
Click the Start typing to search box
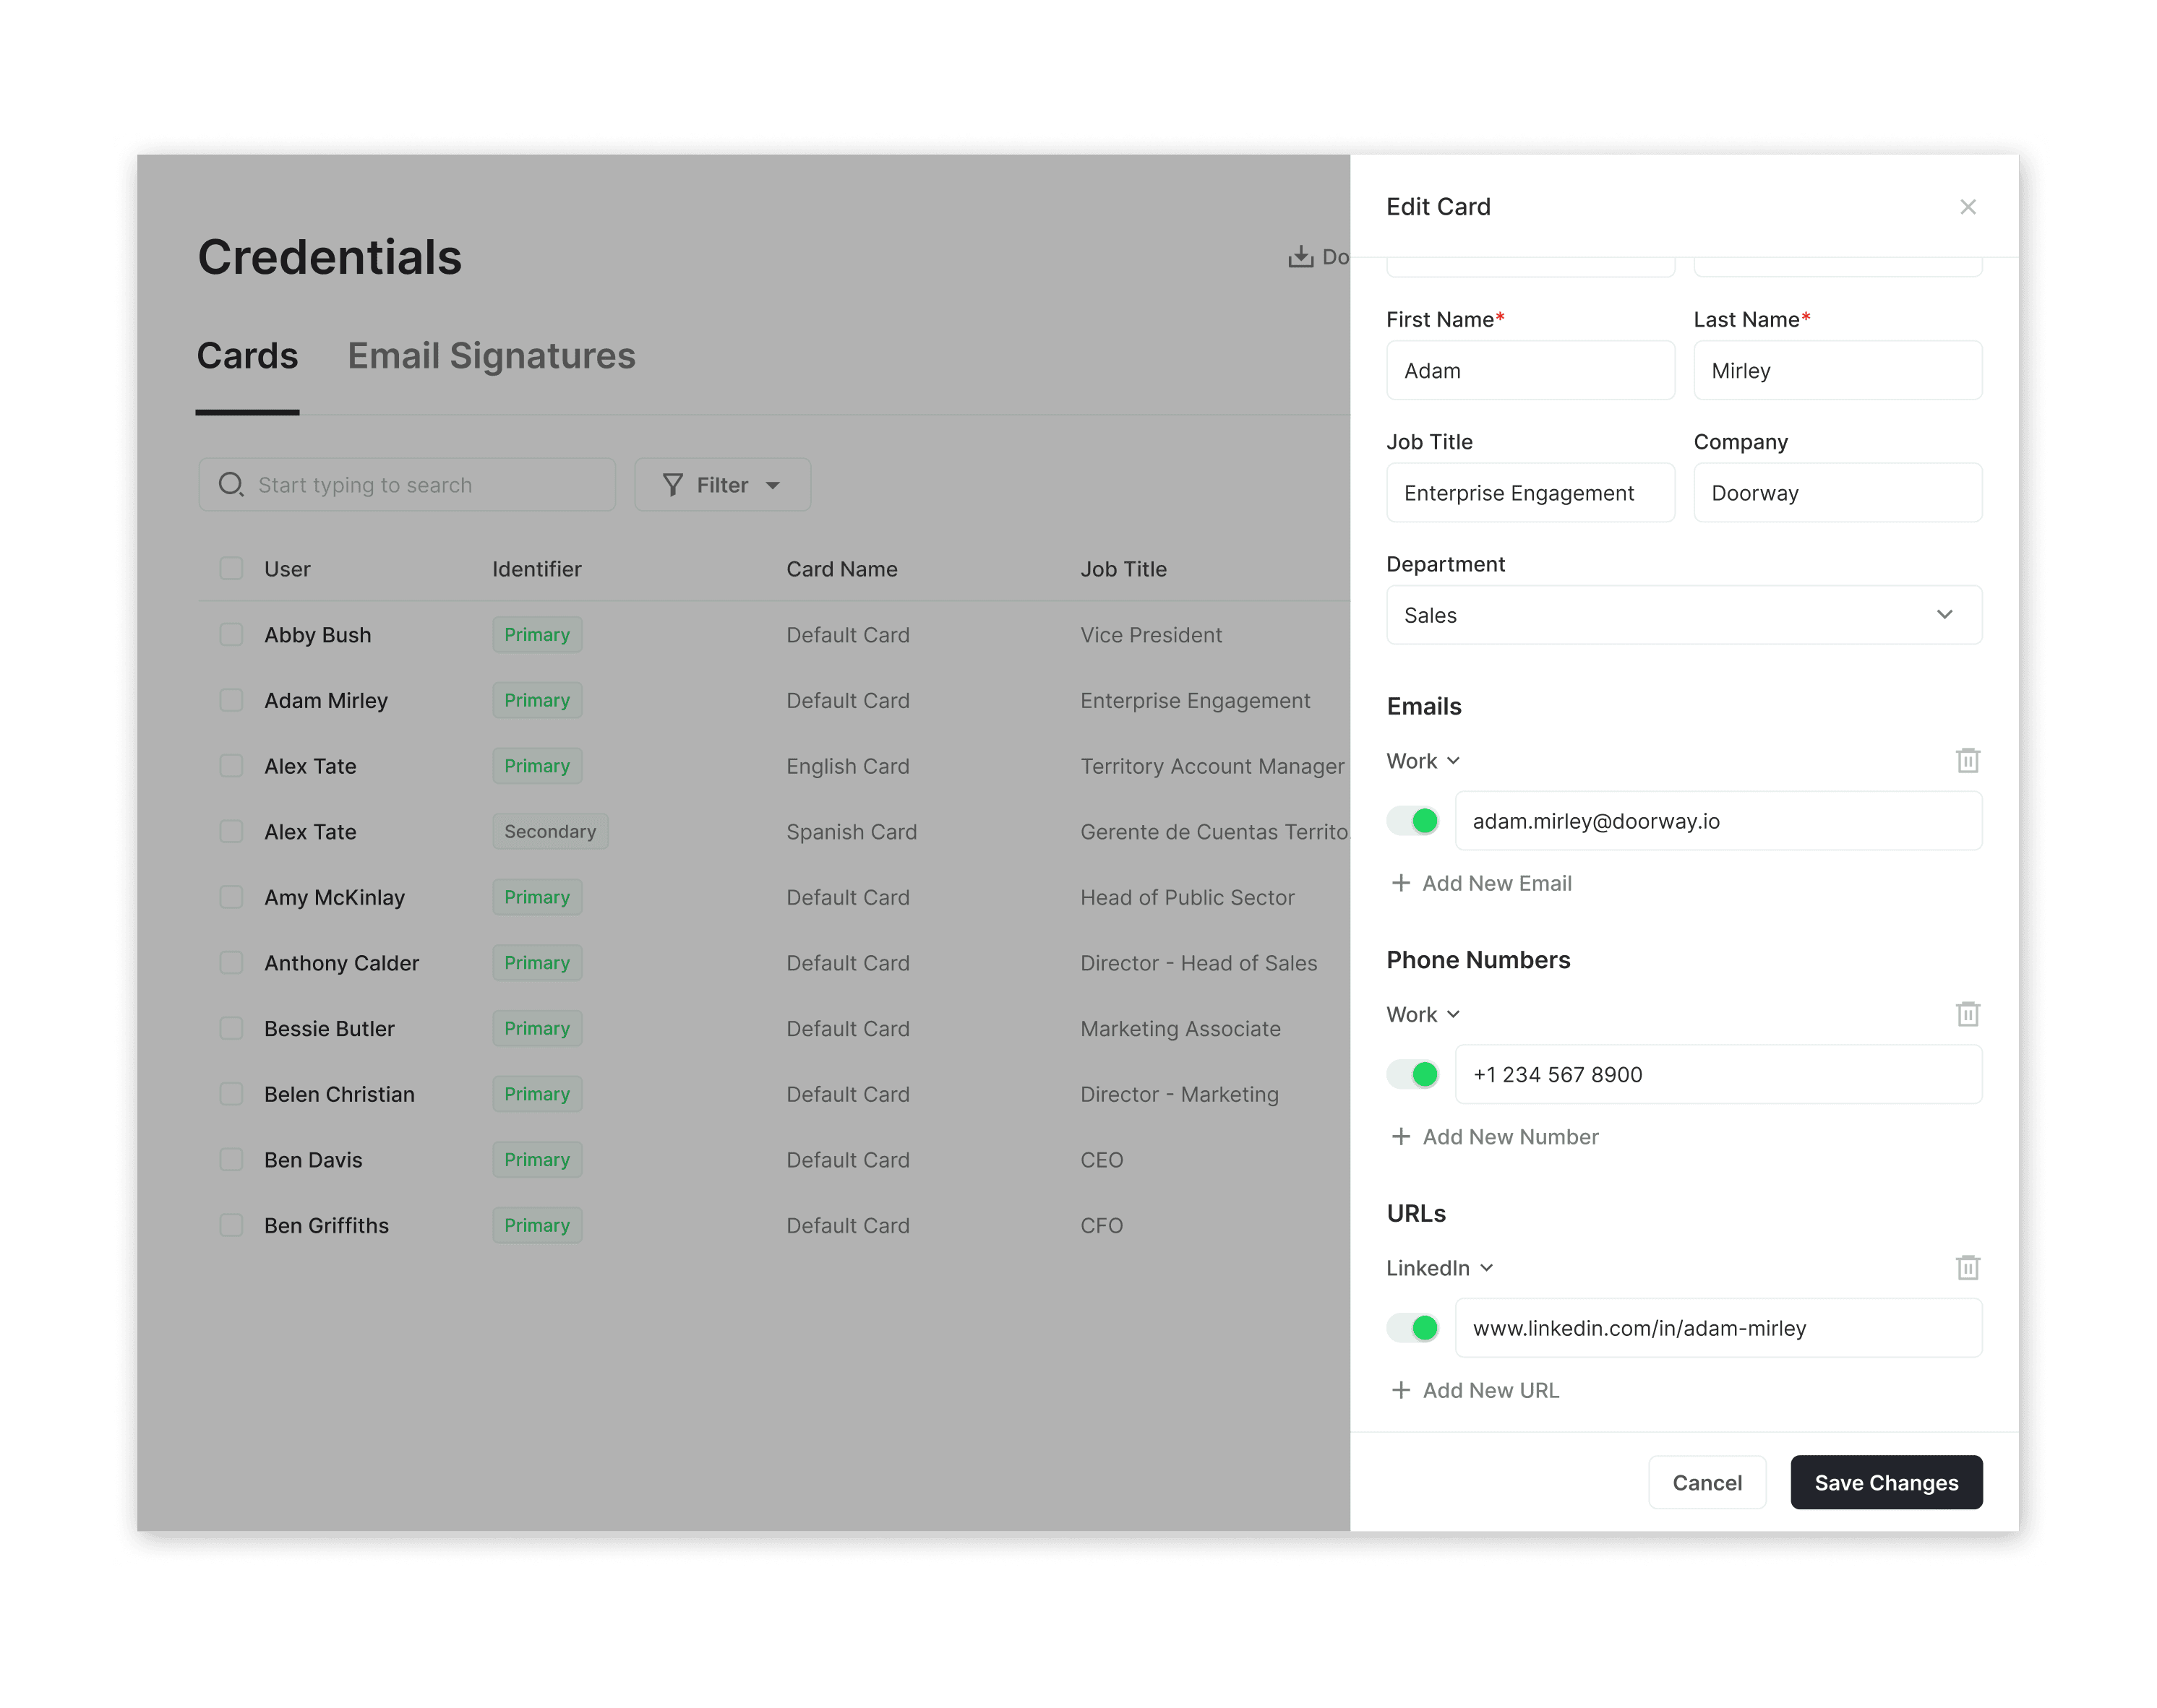[x=406, y=485]
